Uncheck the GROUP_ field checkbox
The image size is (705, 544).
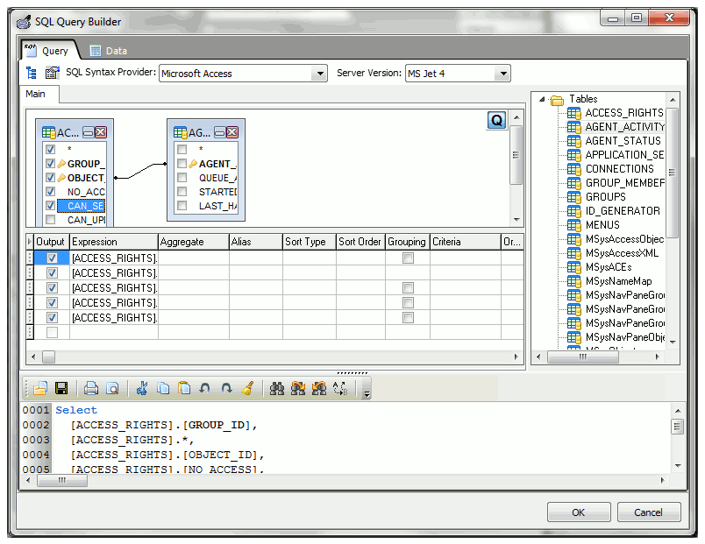coord(50,164)
